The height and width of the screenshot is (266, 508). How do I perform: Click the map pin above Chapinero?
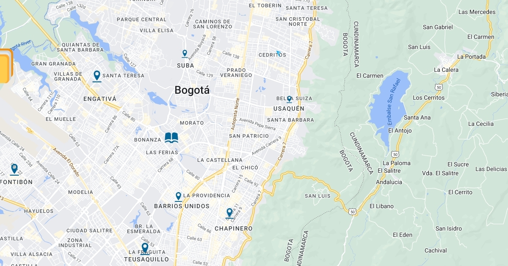229,213
